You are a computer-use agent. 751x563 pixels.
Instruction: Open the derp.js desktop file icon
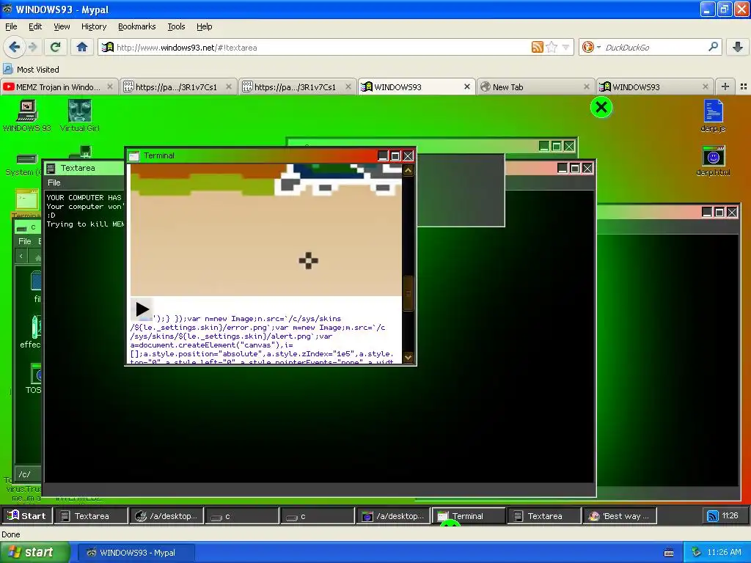tap(713, 115)
